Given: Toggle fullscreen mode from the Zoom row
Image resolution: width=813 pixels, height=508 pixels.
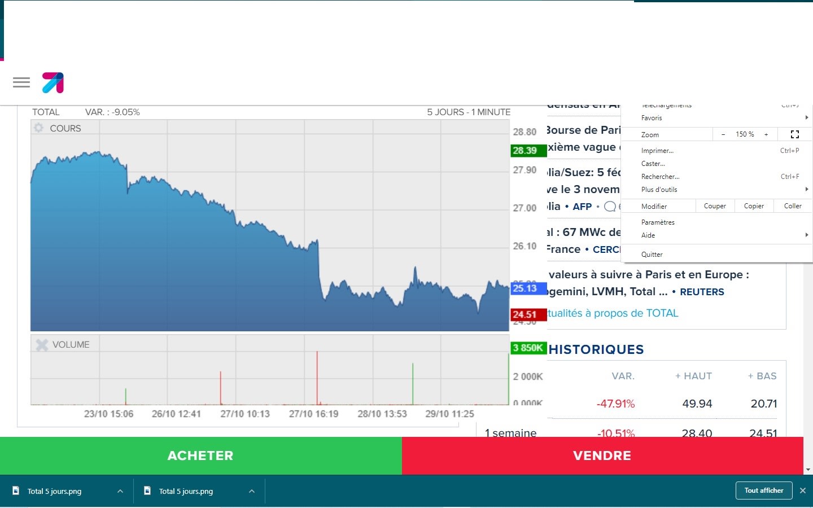Looking at the screenshot, I should 795,134.
